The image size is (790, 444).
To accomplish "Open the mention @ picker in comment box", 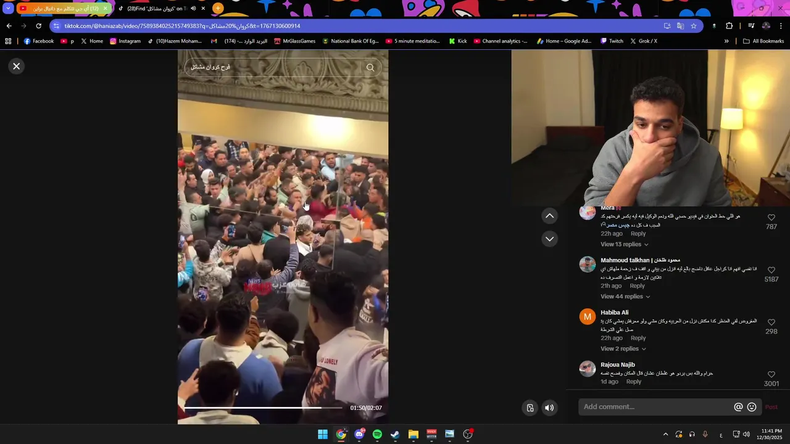I will pos(738,407).
